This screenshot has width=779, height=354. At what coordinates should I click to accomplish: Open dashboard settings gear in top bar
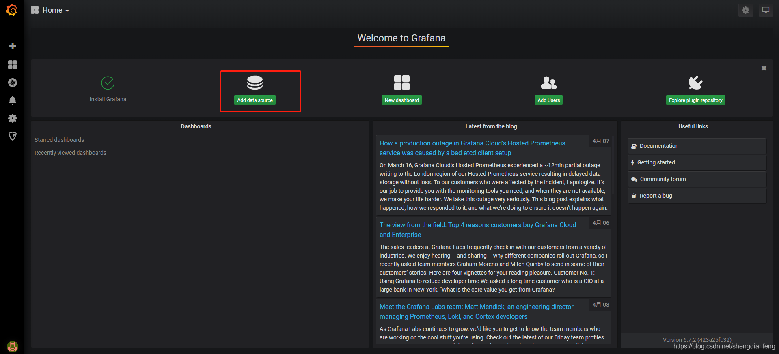[x=746, y=10]
